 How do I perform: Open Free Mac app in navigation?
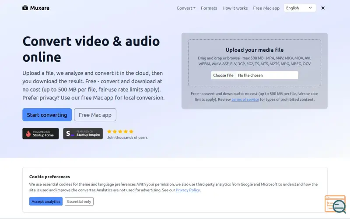266,8
